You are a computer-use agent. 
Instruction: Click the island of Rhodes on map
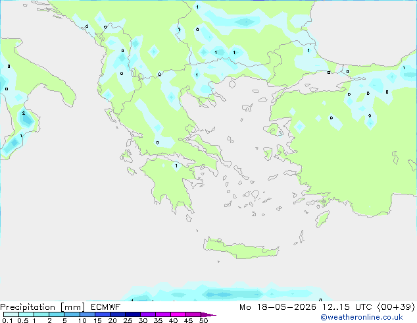coord(322,219)
